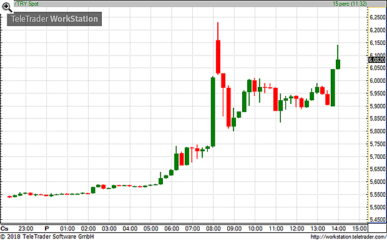Click the 'P' day label on time axis

pos(46,228)
